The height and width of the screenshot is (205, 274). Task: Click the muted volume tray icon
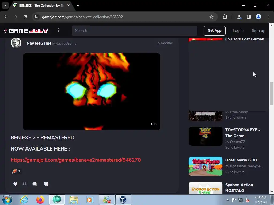[247, 200]
